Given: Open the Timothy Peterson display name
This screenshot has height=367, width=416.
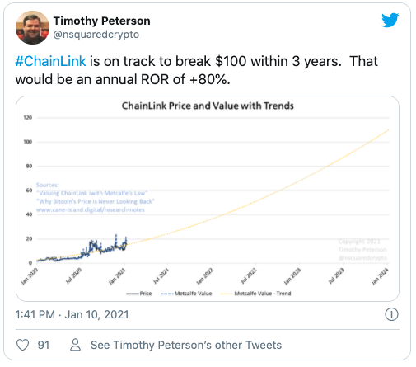Looking at the screenshot, I should 101,21.
